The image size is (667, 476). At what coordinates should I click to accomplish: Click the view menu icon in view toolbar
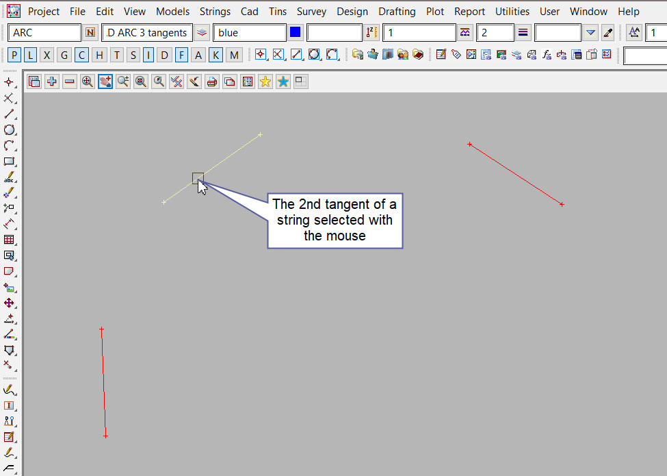click(34, 82)
